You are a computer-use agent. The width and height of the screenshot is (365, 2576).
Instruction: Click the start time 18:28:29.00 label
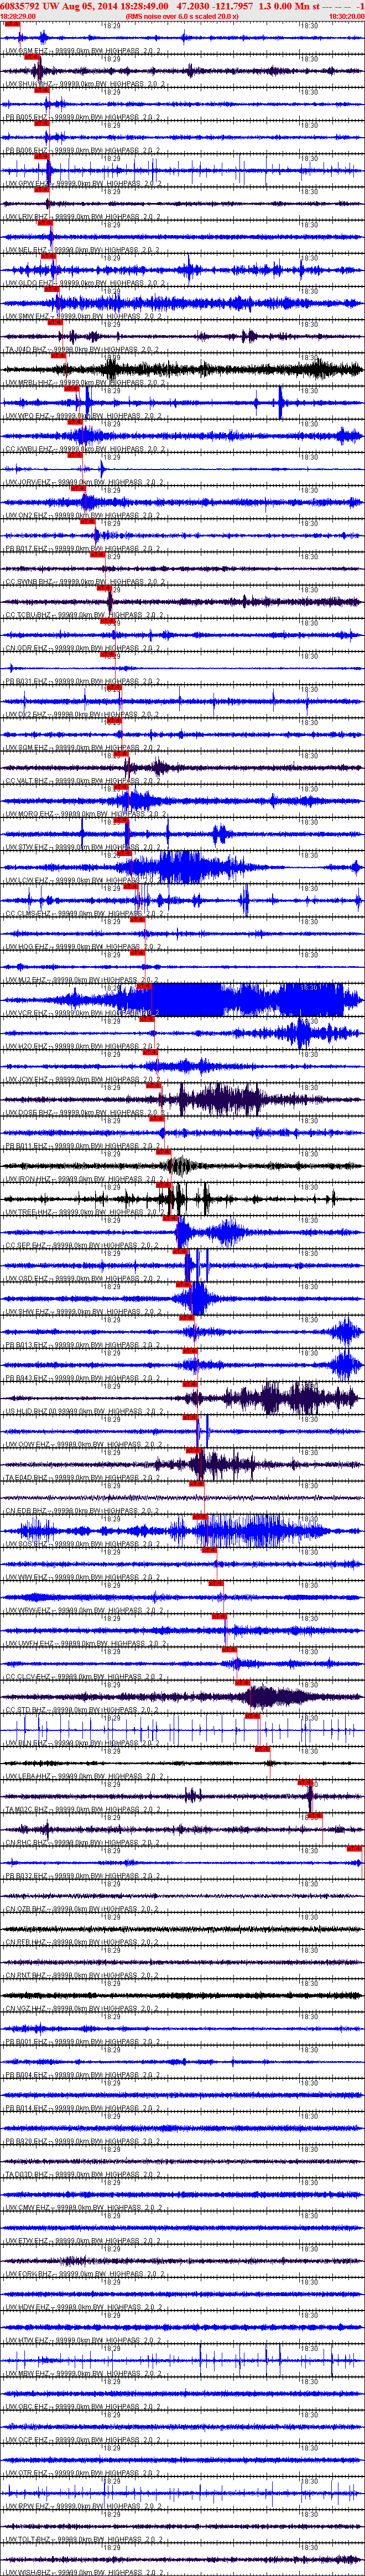[18, 16]
